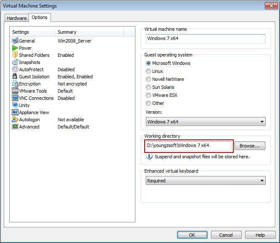The width and height of the screenshot is (280, 243).
Task: Click the green Power play icon
Action: (x=15, y=48)
